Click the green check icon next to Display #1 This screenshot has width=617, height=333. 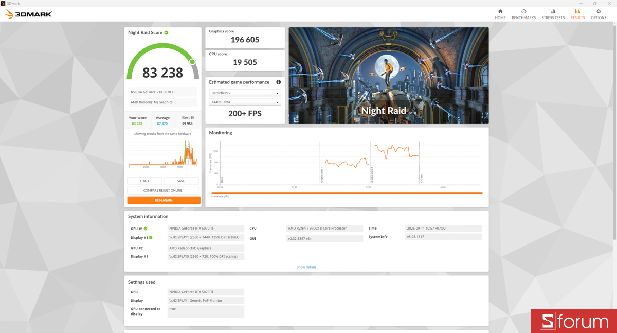click(151, 238)
